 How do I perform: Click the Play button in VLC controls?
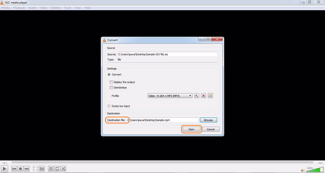tap(5, 169)
